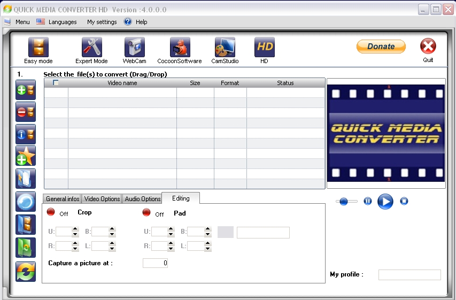The image size is (456, 300).
Task: Click the blue circular arrow icon
Action: [26, 202]
